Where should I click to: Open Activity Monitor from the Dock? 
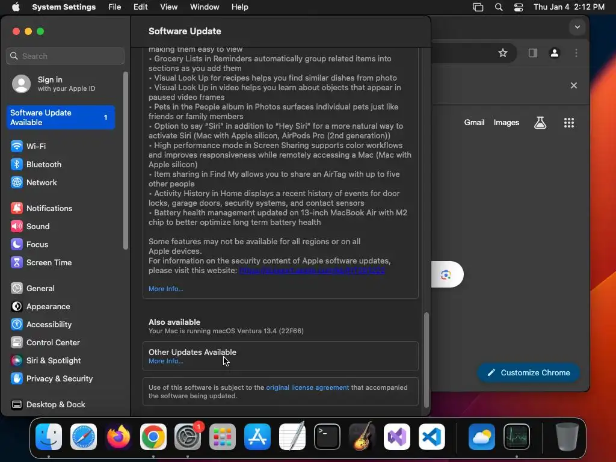tap(517, 437)
